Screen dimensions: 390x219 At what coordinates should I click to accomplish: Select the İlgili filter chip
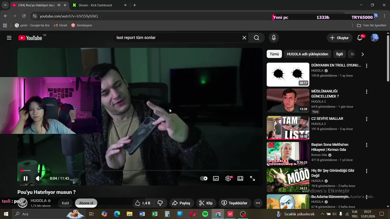tap(339, 54)
